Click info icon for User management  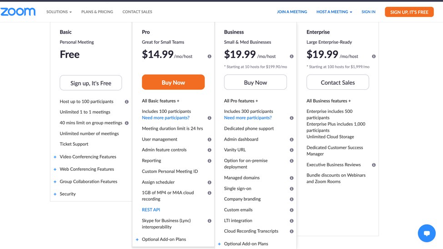click(209, 139)
